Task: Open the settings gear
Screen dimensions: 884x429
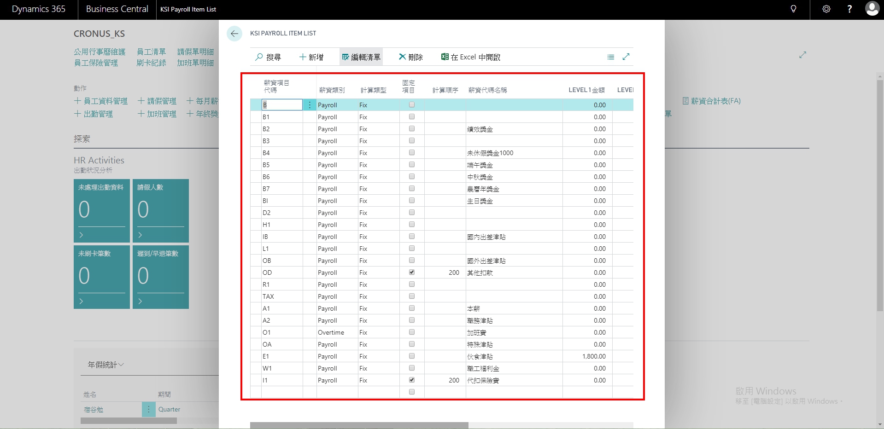Action: pyautogui.click(x=826, y=9)
